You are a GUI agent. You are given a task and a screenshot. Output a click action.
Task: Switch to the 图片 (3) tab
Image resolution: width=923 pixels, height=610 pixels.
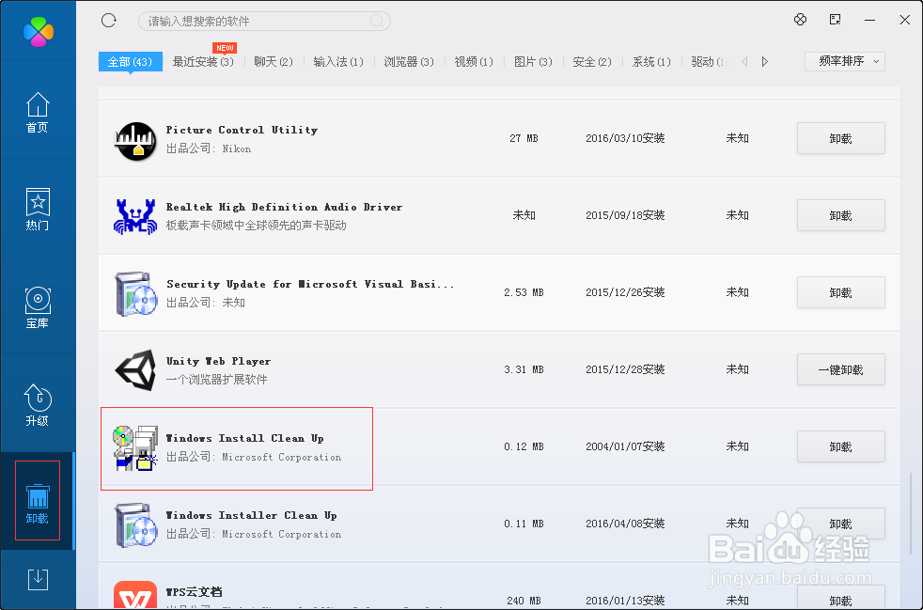click(x=533, y=62)
